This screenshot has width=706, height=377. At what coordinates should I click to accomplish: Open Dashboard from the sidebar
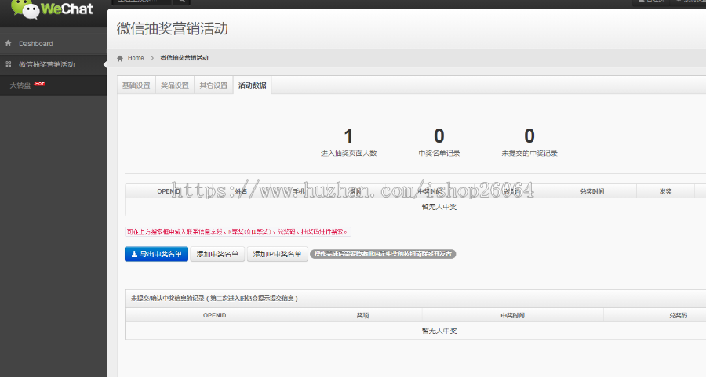(36, 44)
